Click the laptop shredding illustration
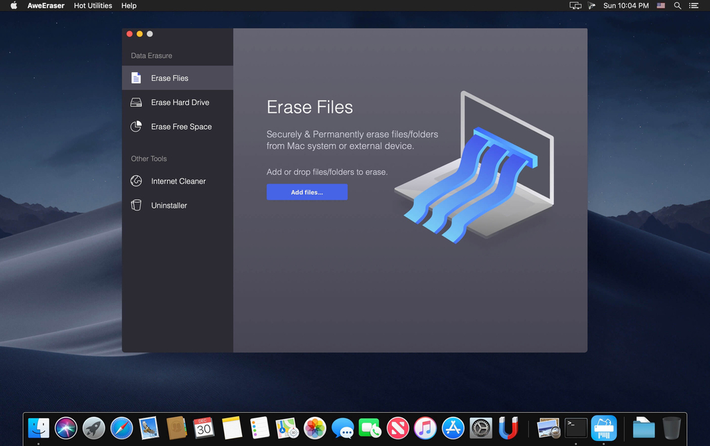This screenshot has width=710, height=446. 474,167
